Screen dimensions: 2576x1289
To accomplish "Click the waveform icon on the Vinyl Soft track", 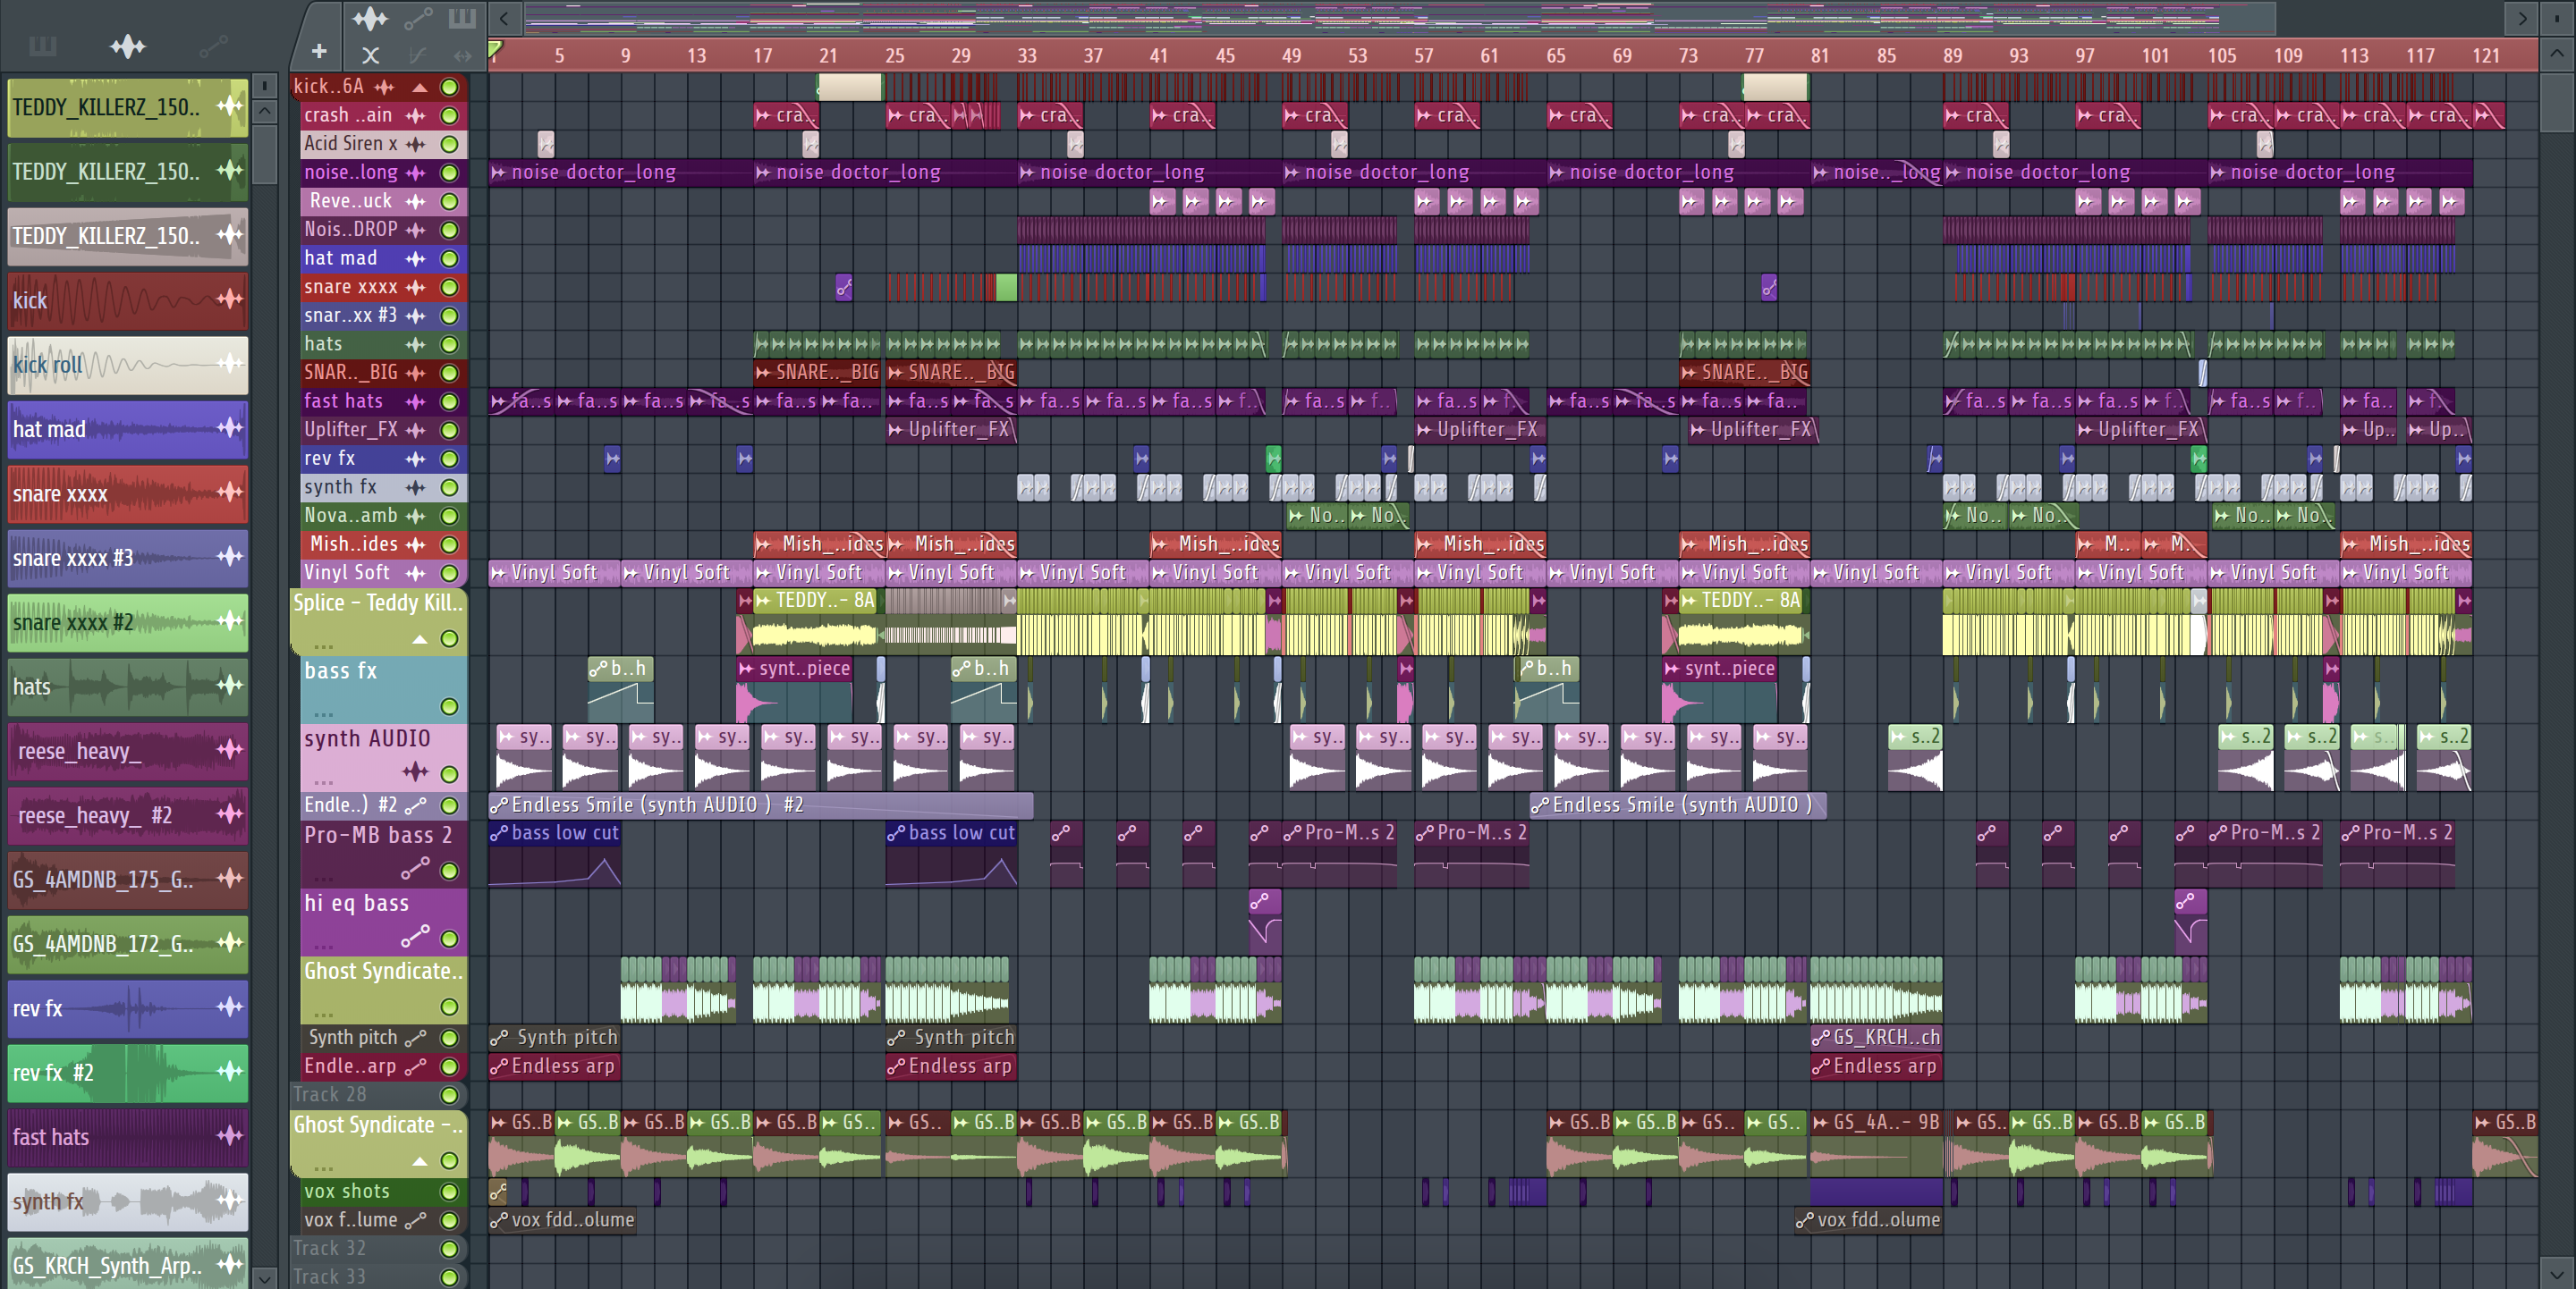I will coord(415,574).
